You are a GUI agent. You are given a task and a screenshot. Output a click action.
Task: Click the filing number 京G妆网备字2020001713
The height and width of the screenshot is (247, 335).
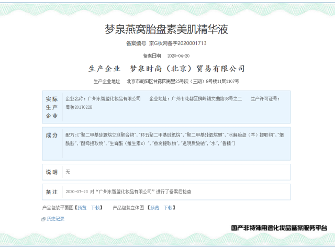177,43
